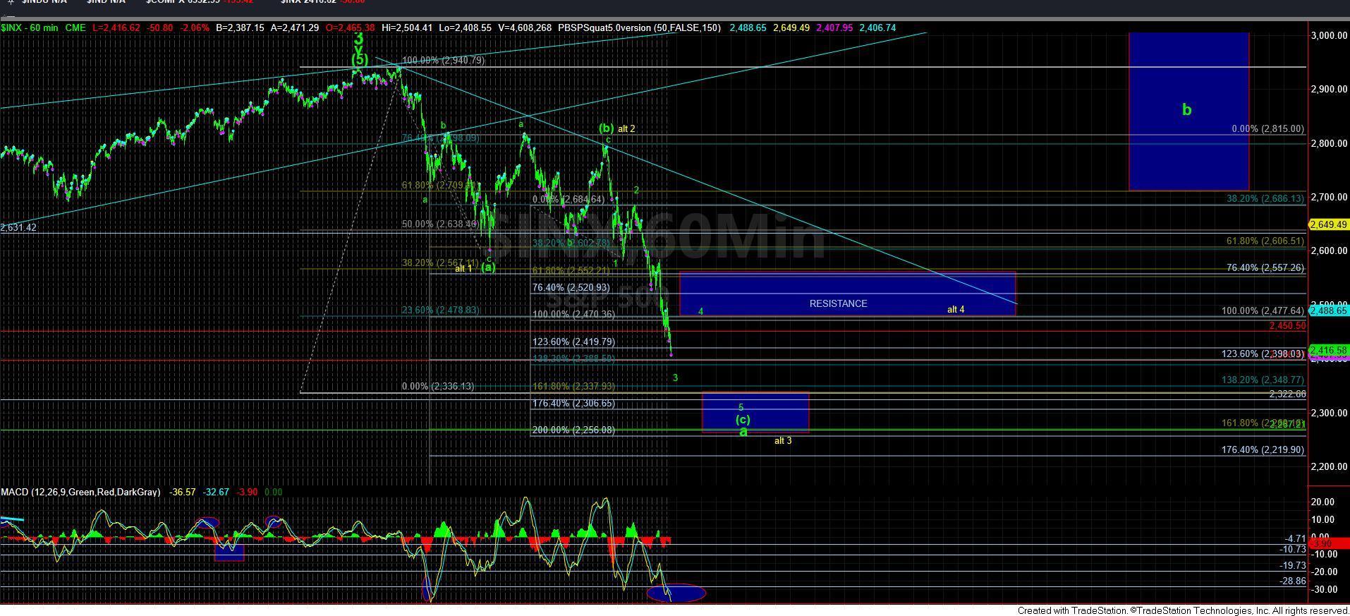Image resolution: width=1350 pixels, height=616 pixels.
Task: Click the 20.00 MACD axis label
Action: coord(1323,502)
